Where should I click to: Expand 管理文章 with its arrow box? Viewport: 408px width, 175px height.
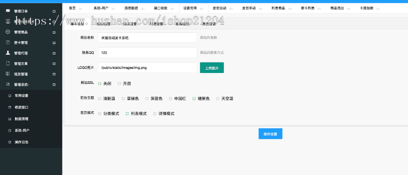click(54, 64)
